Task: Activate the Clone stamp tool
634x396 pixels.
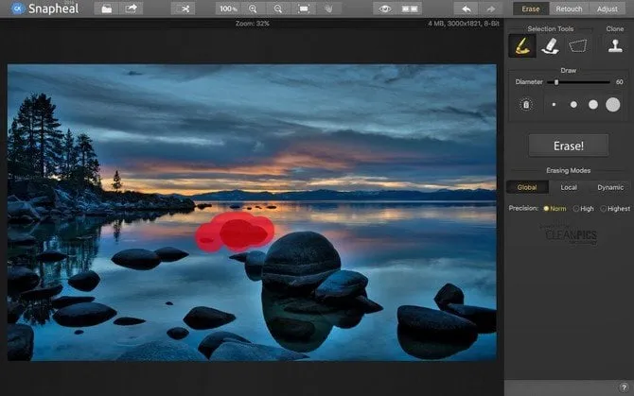Action: click(614, 45)
